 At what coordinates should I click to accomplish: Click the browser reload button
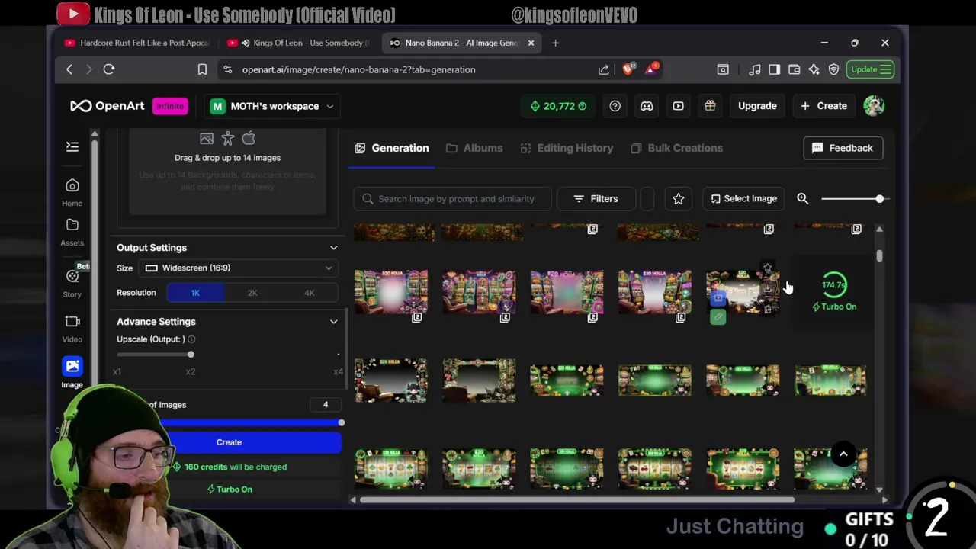pos(109,69)
